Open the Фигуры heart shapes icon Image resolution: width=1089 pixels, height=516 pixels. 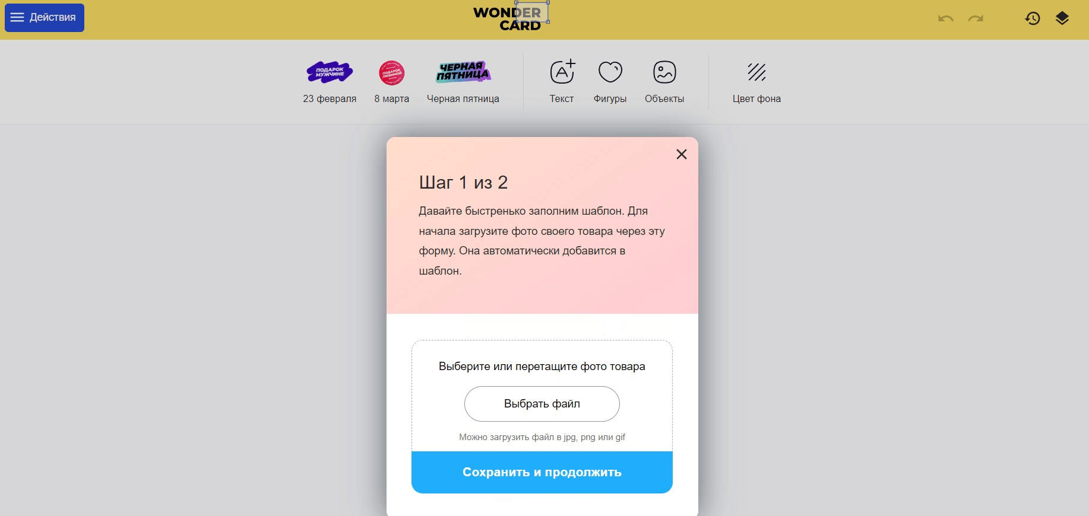click(610, 72)
